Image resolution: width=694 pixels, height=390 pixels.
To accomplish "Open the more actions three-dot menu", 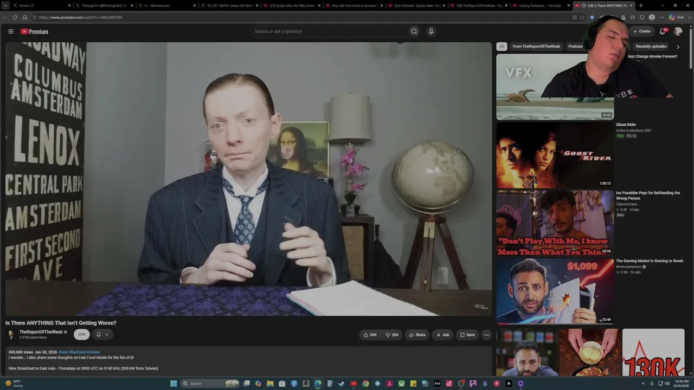I will (486, 335).
